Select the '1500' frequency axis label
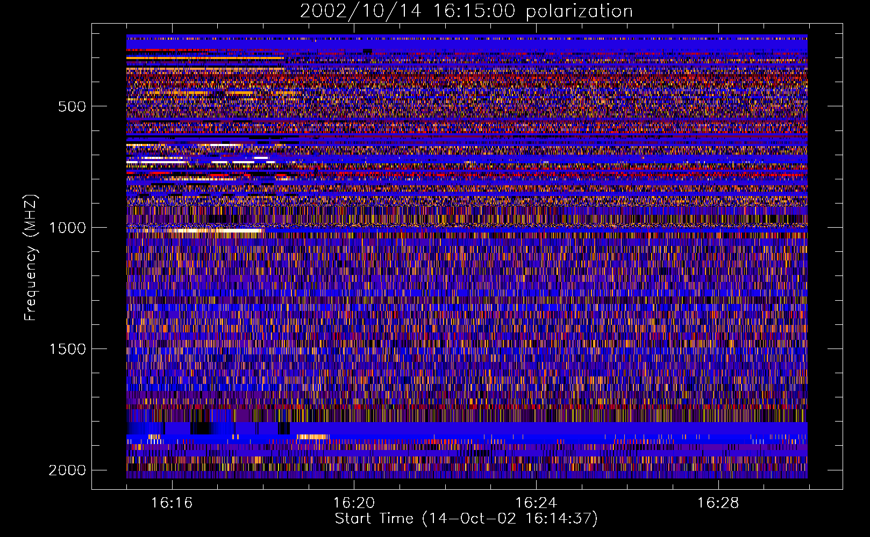This screenshot has width=870, height=537. pyautogui.click(x=67, y=349)
